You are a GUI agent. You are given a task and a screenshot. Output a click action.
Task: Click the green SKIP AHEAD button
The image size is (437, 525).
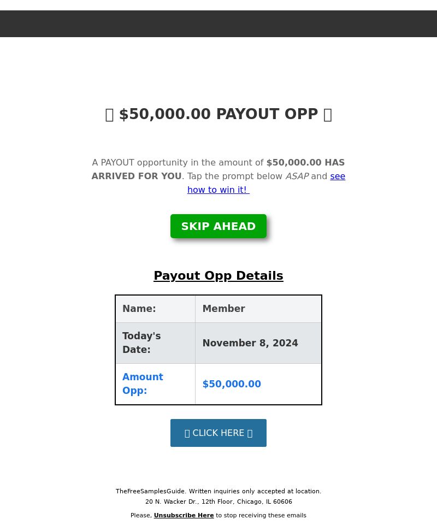(x=218, y=226)
